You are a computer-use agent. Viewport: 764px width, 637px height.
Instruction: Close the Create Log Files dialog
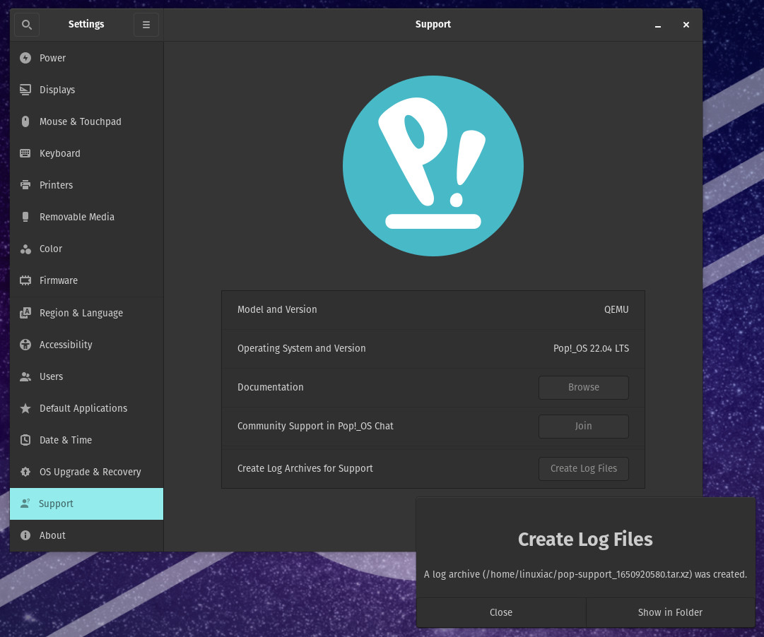[501, 612]
